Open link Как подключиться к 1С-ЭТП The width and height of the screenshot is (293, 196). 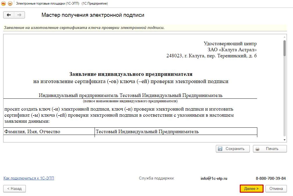pos(29,178)
